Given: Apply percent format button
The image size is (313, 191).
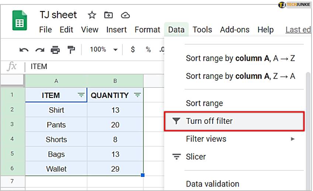Looking at the screenshot, I should tap(148, 49).
